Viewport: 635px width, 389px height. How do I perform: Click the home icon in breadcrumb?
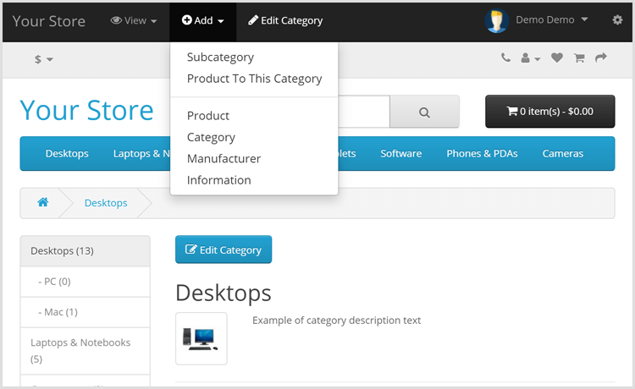pos(43,202)
